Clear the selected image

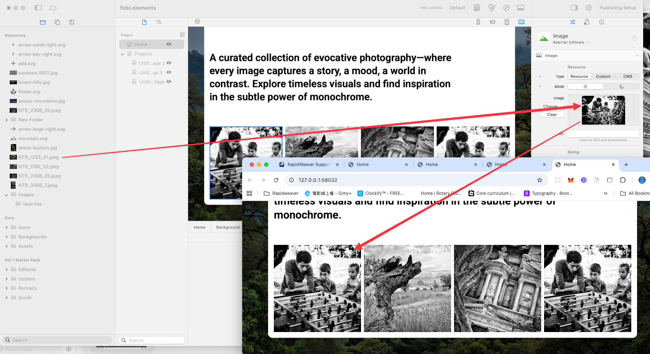point(552,115)
